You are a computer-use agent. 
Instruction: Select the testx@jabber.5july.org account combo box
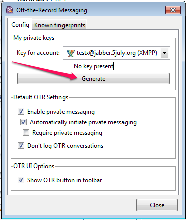coord(116,53)
